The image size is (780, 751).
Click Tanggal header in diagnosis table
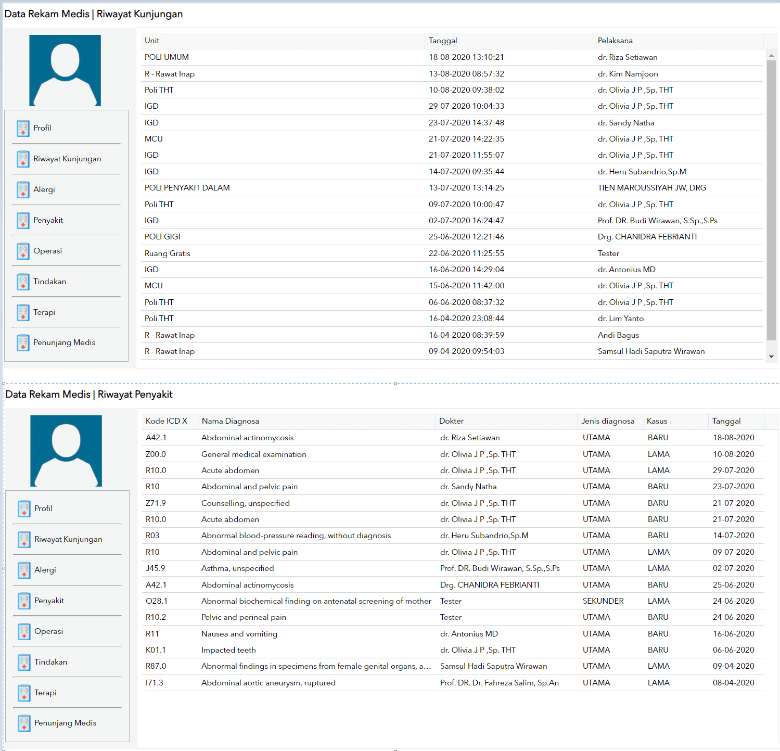click(x=736, y=421)
